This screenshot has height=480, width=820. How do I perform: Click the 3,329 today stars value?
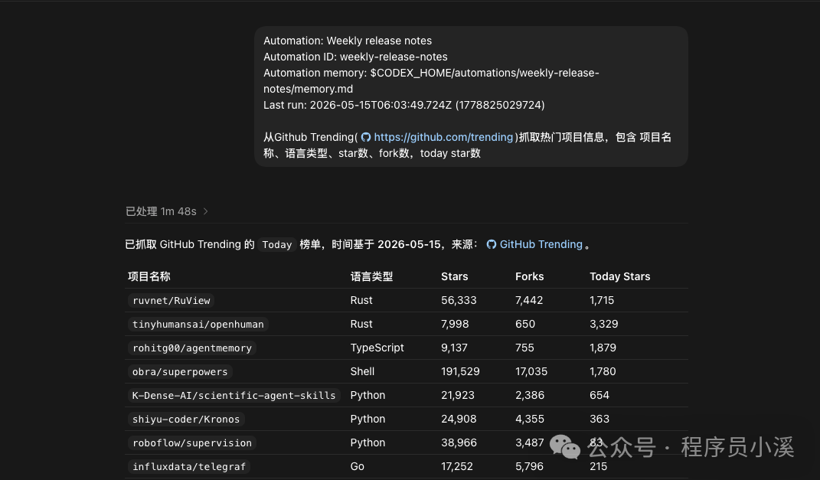(x=604, y=324)
